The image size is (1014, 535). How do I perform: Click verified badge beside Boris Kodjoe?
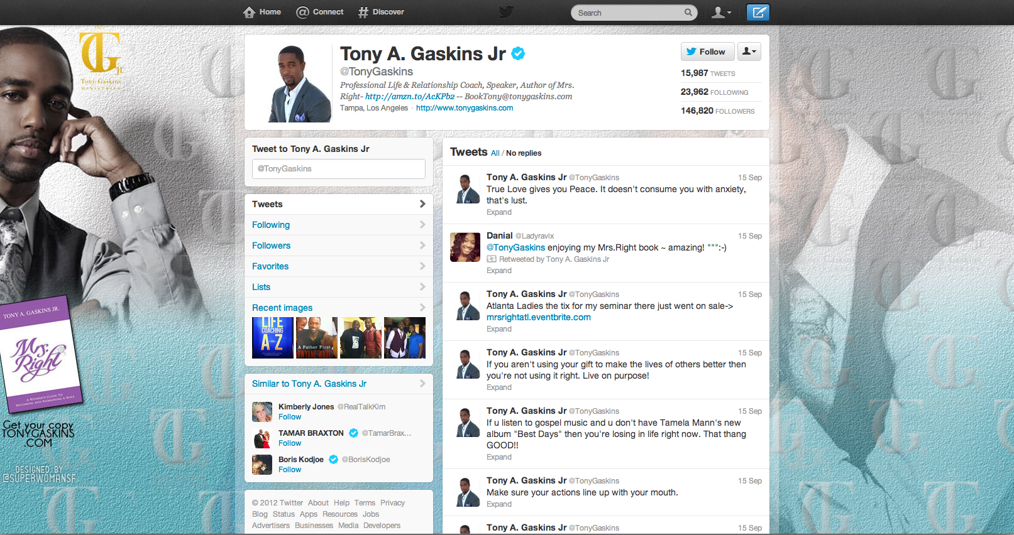(334, 459)
